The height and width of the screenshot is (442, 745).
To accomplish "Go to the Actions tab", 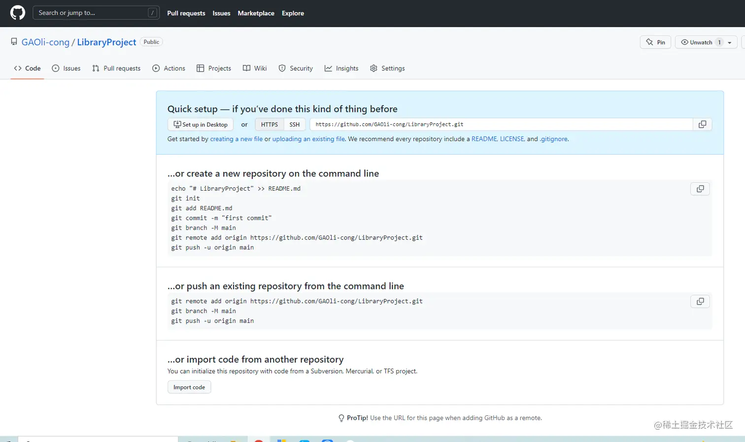I will [169, 68].
